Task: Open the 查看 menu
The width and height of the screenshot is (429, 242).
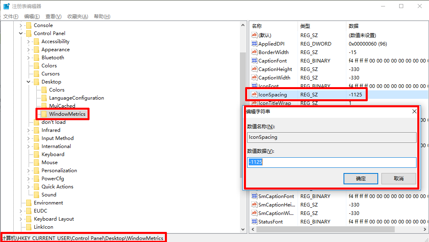Action: click(54, 16)
